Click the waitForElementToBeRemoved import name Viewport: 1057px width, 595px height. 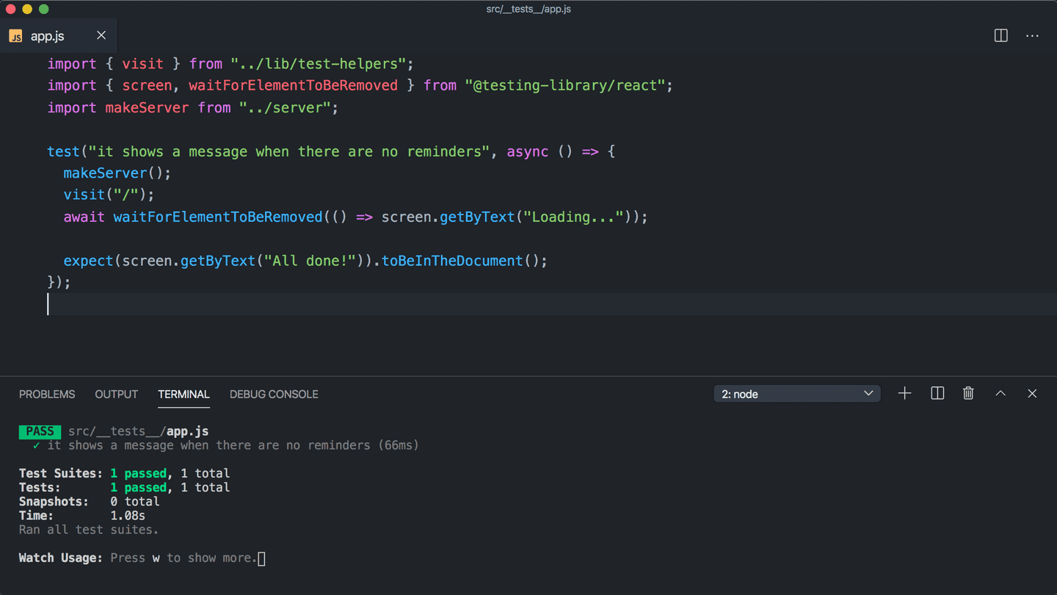(x=293, y=86)
